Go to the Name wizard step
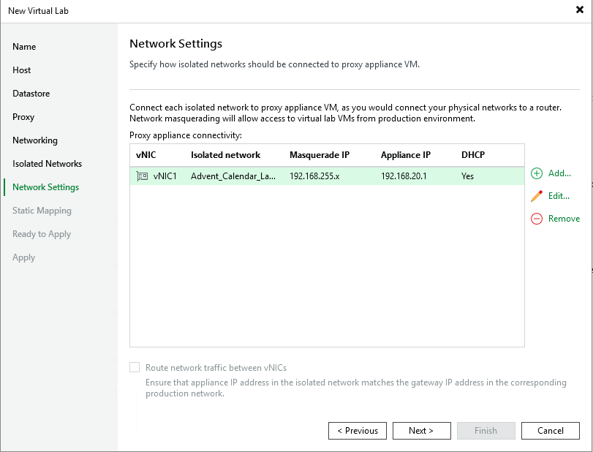The image size is (593, 452). coord(24,47)
